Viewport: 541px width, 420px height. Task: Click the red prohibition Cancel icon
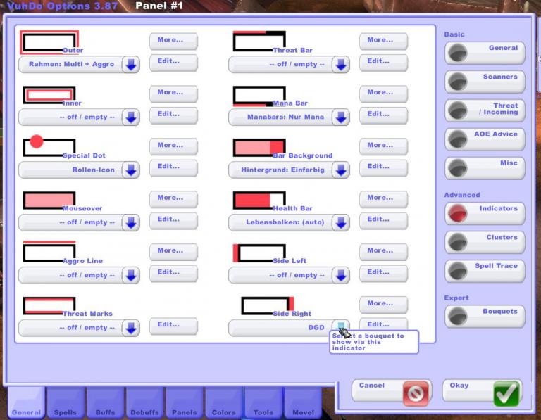click(416, 393)
